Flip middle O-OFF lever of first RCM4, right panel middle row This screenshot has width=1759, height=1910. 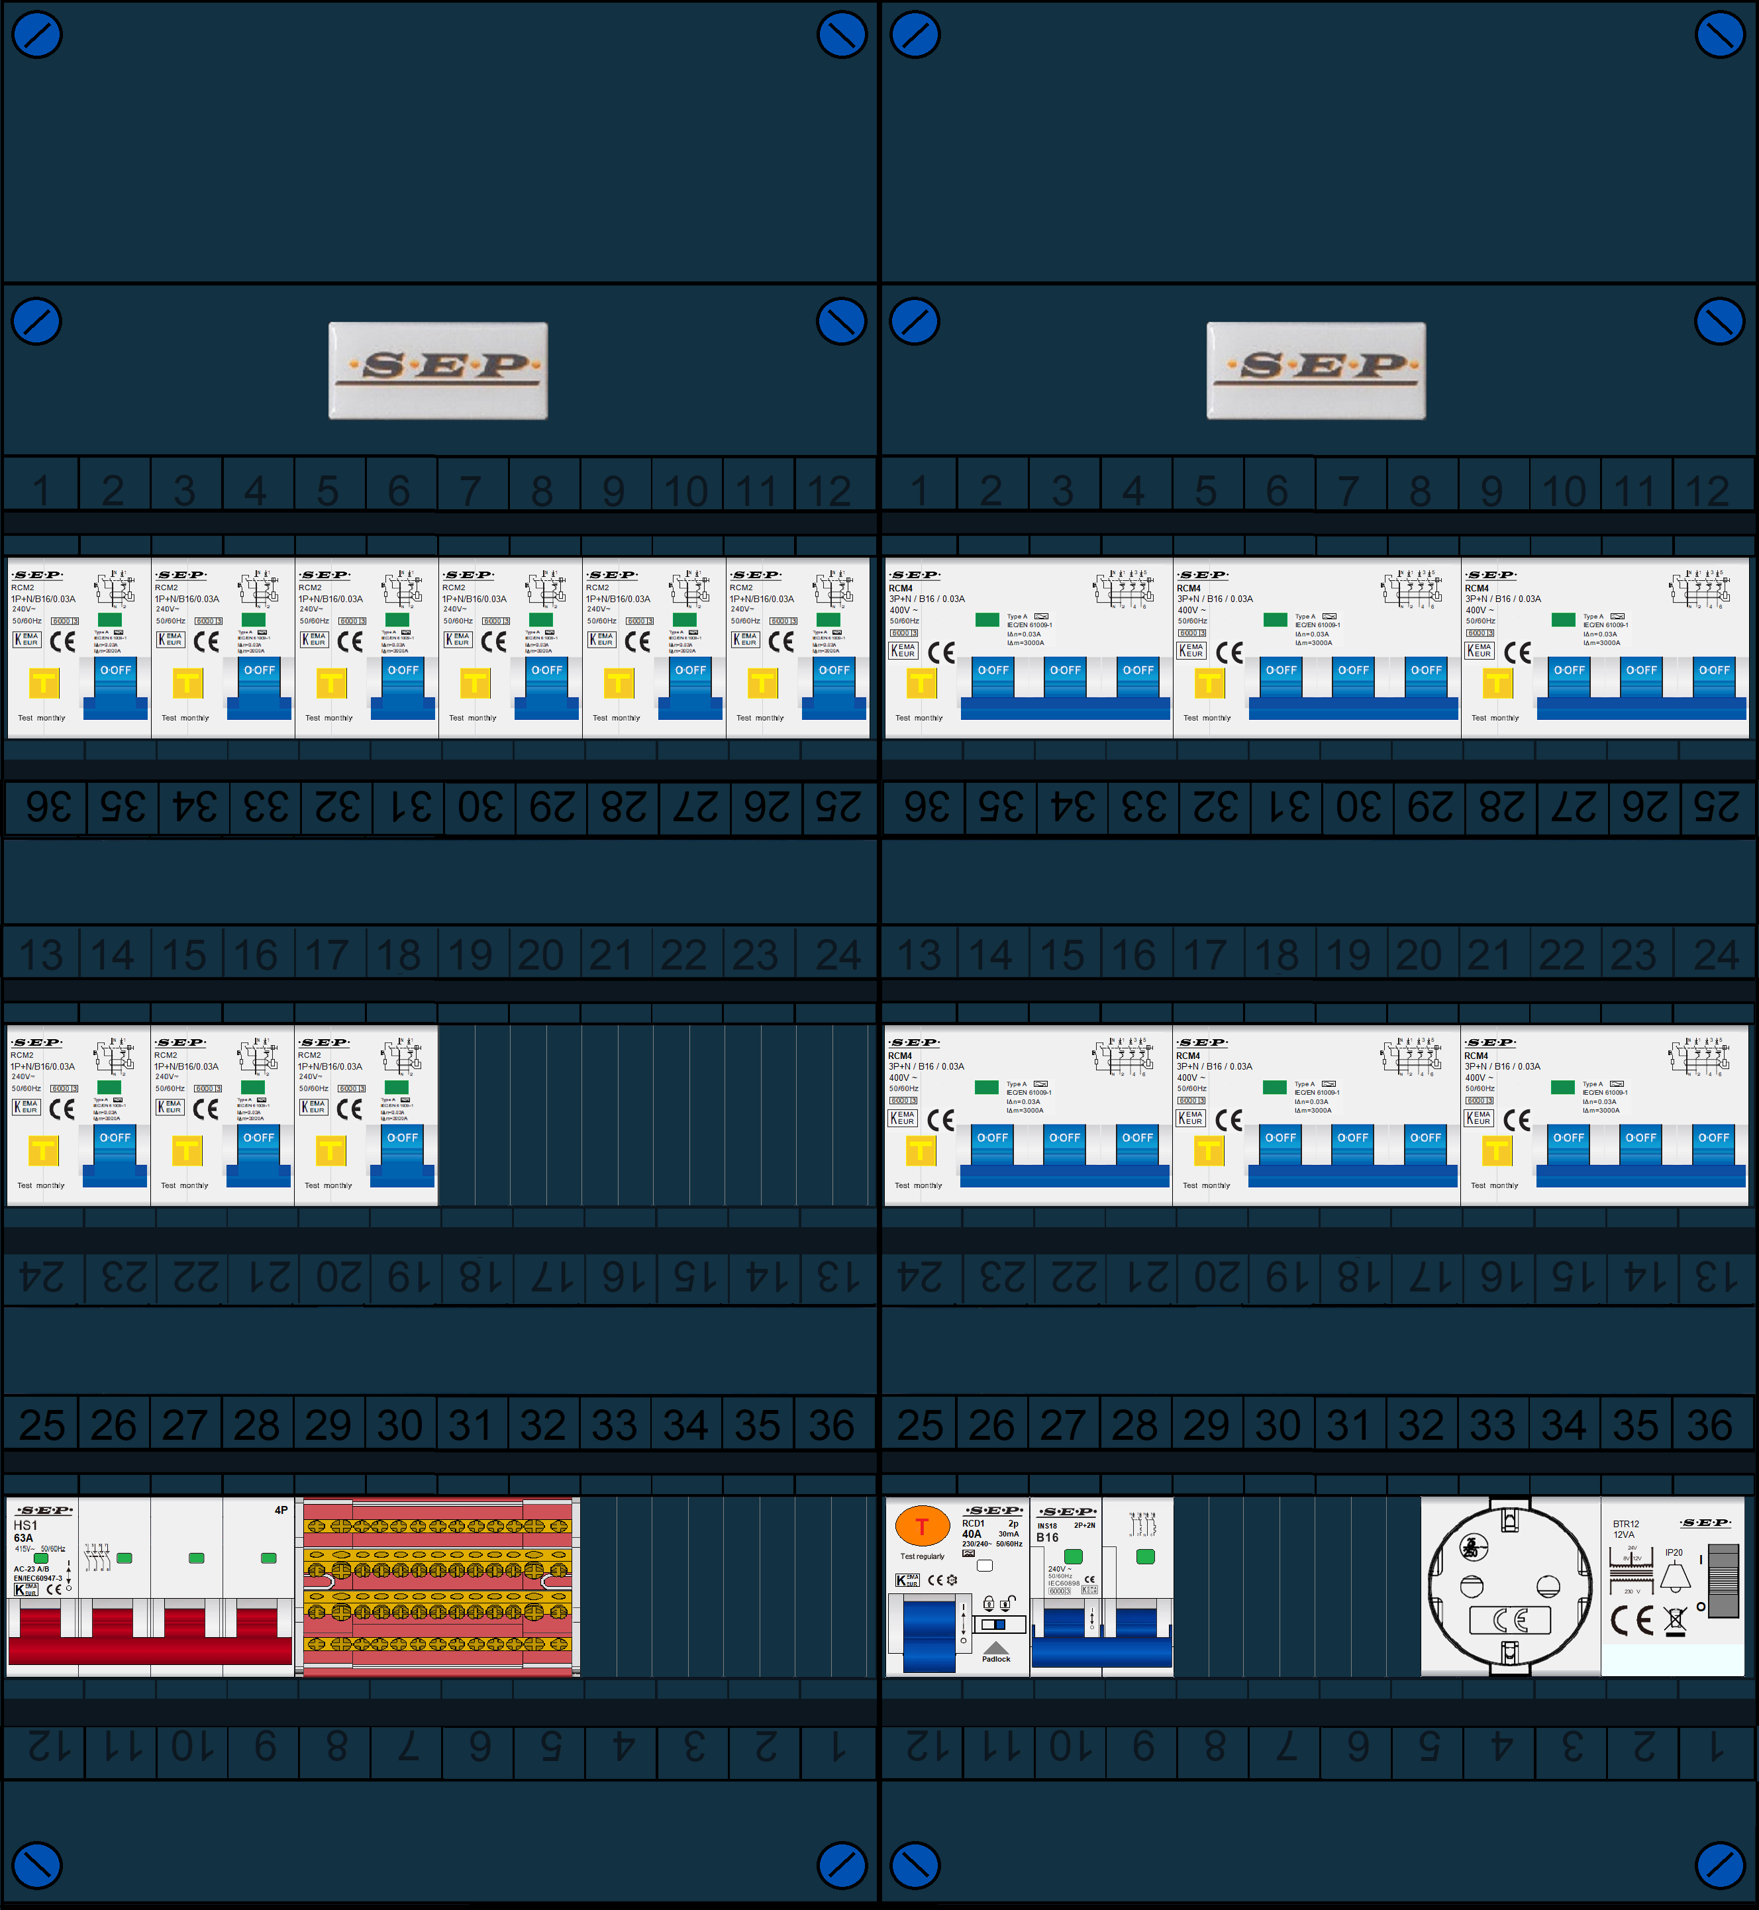[1064, 1145]
